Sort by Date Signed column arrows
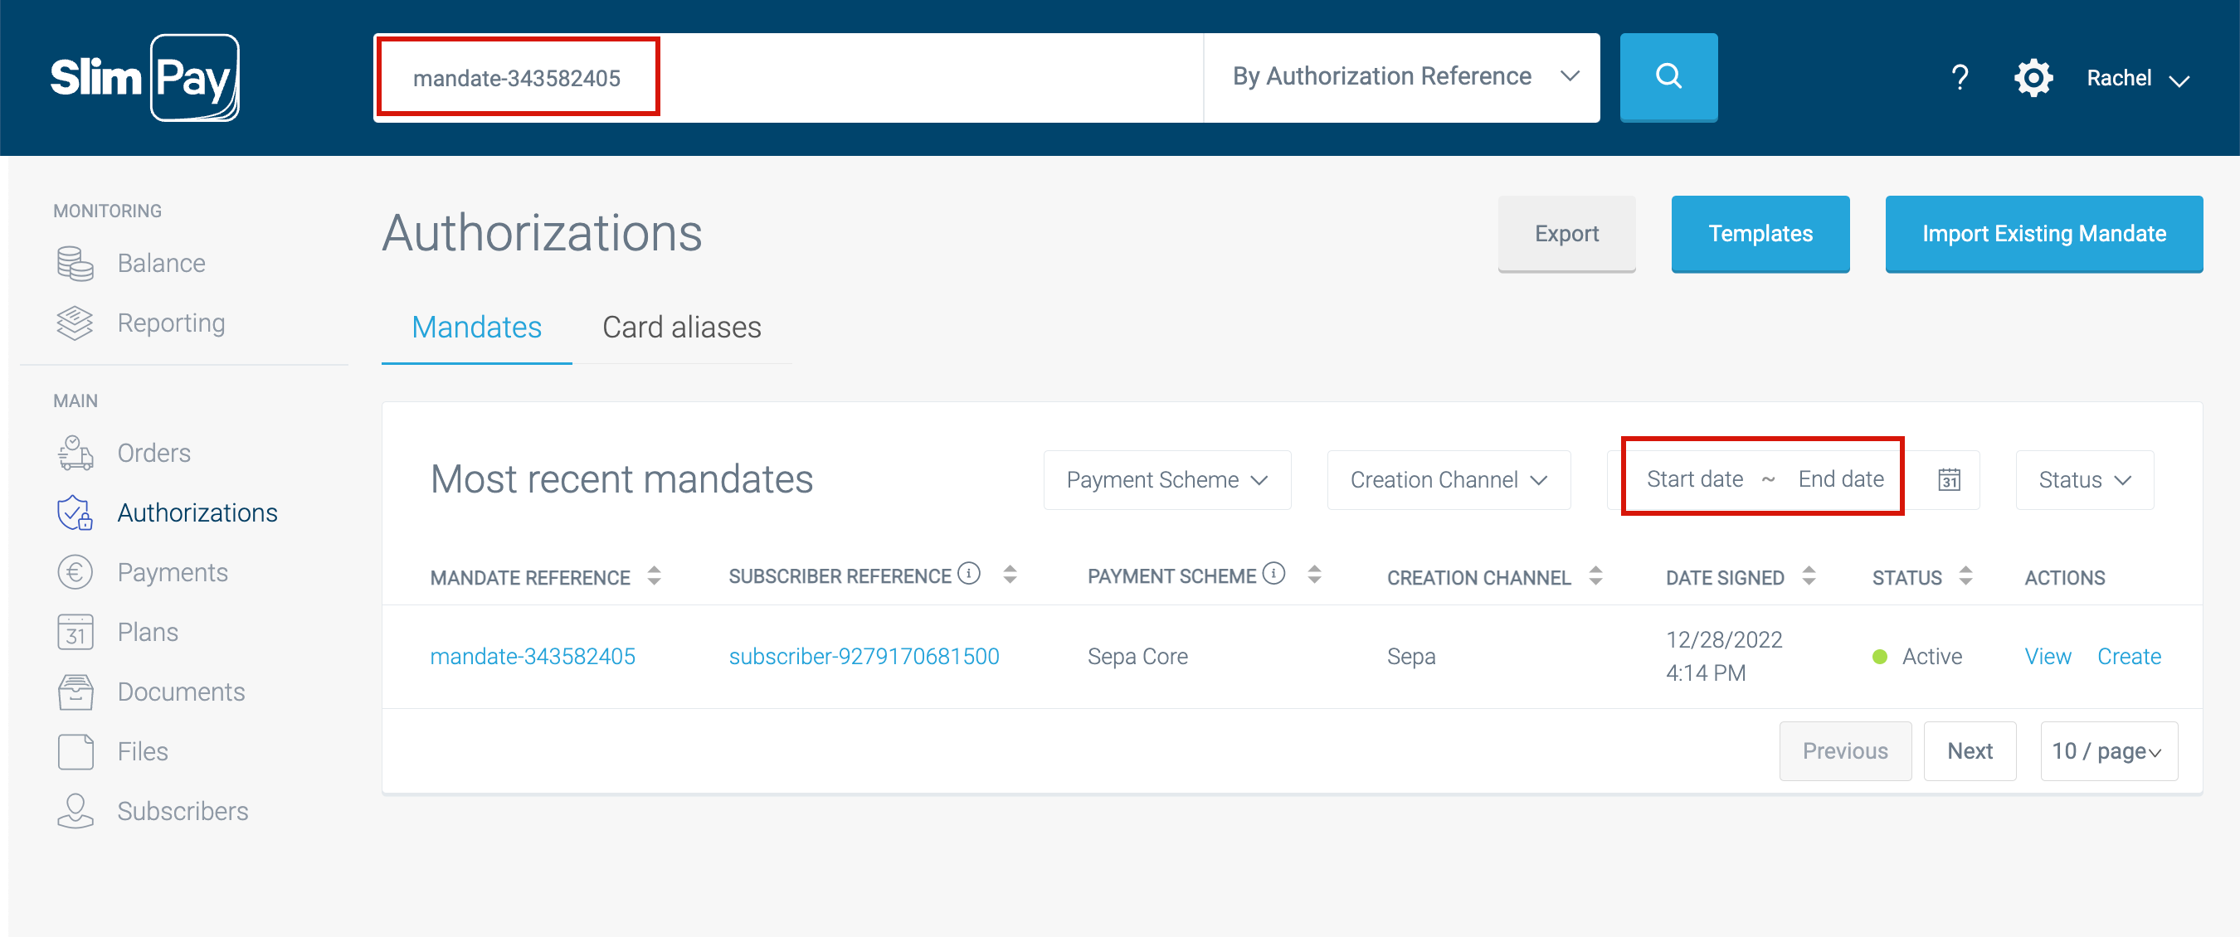Screen dimensions: 2240x937 click(1809, 575)
